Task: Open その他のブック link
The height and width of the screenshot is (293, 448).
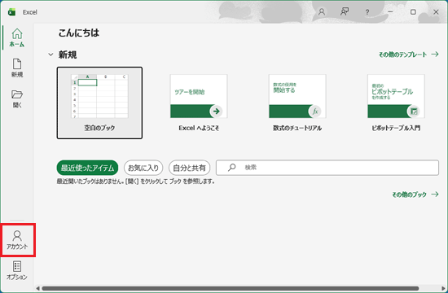Action: [415, 195]
